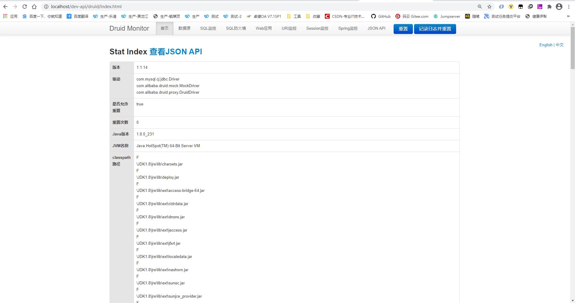Image resolution: width=575 pixels, height=303 pixels.
Task: Open Chrome's three-dot menu
Action: coord(569,7)
